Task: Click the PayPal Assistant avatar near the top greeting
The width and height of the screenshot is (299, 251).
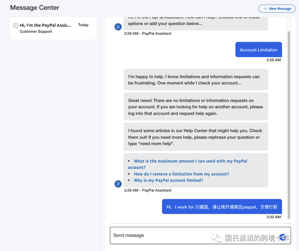Action: 118,27
